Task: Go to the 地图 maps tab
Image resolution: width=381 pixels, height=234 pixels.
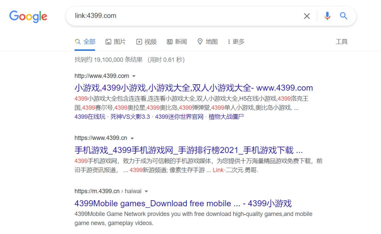Action: pyautogui.click(x=207, y=42)
